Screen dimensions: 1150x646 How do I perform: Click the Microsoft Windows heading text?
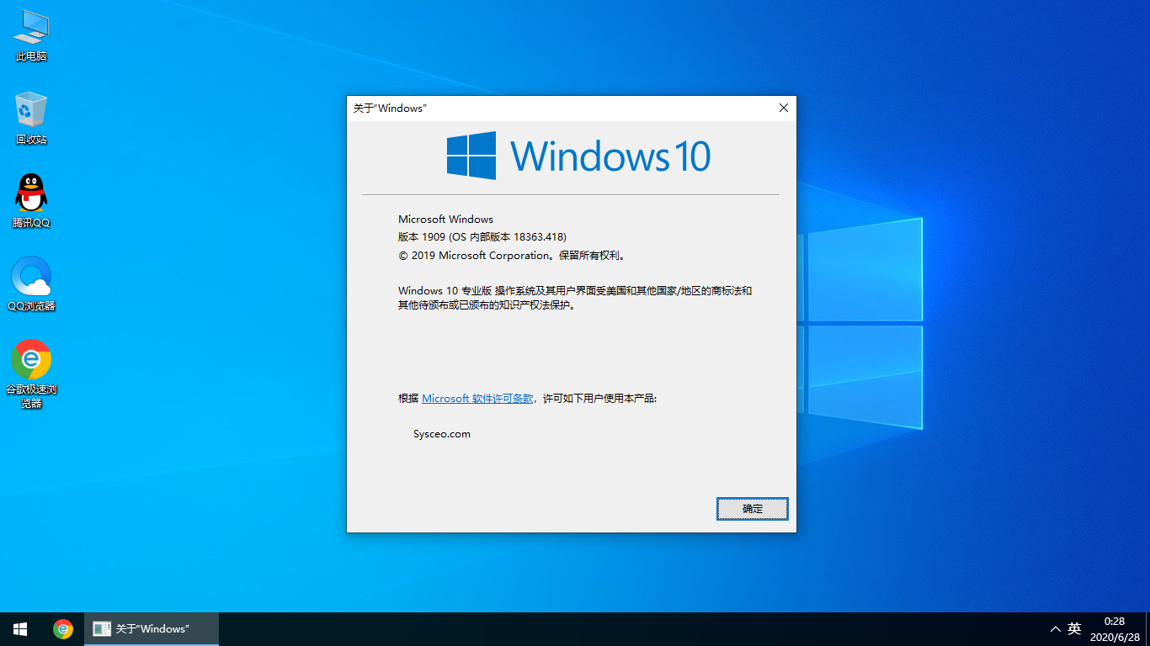(445, 220)
